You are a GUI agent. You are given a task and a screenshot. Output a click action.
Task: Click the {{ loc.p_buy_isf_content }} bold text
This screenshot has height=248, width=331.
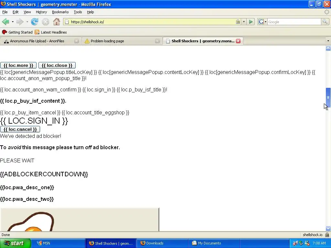pyautogui.click(x=33, y=101)
